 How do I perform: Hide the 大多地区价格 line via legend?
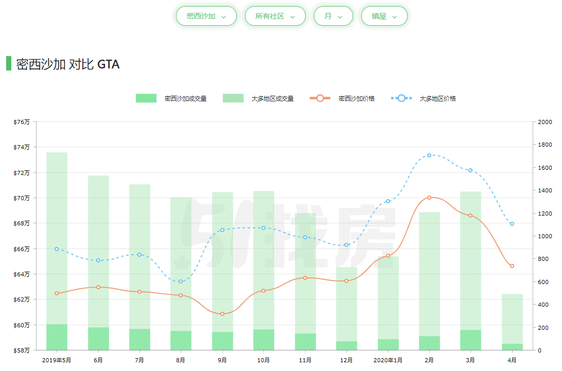pos(423,98)
